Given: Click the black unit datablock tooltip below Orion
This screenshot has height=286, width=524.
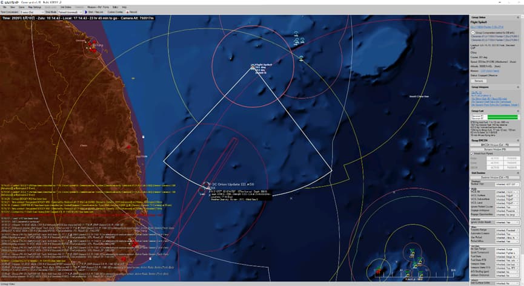Looking at the screenshot, I should click(240, 195).
